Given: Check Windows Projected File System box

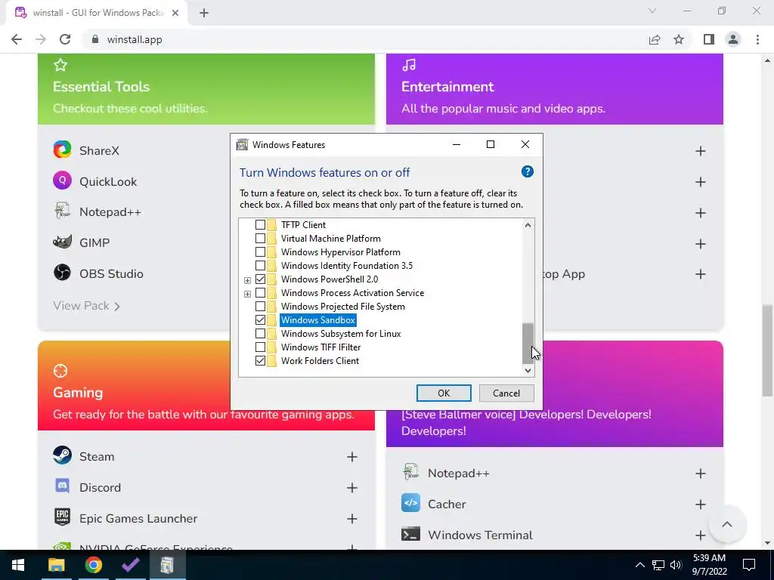Looking at the screenshot, I should 260,307.
